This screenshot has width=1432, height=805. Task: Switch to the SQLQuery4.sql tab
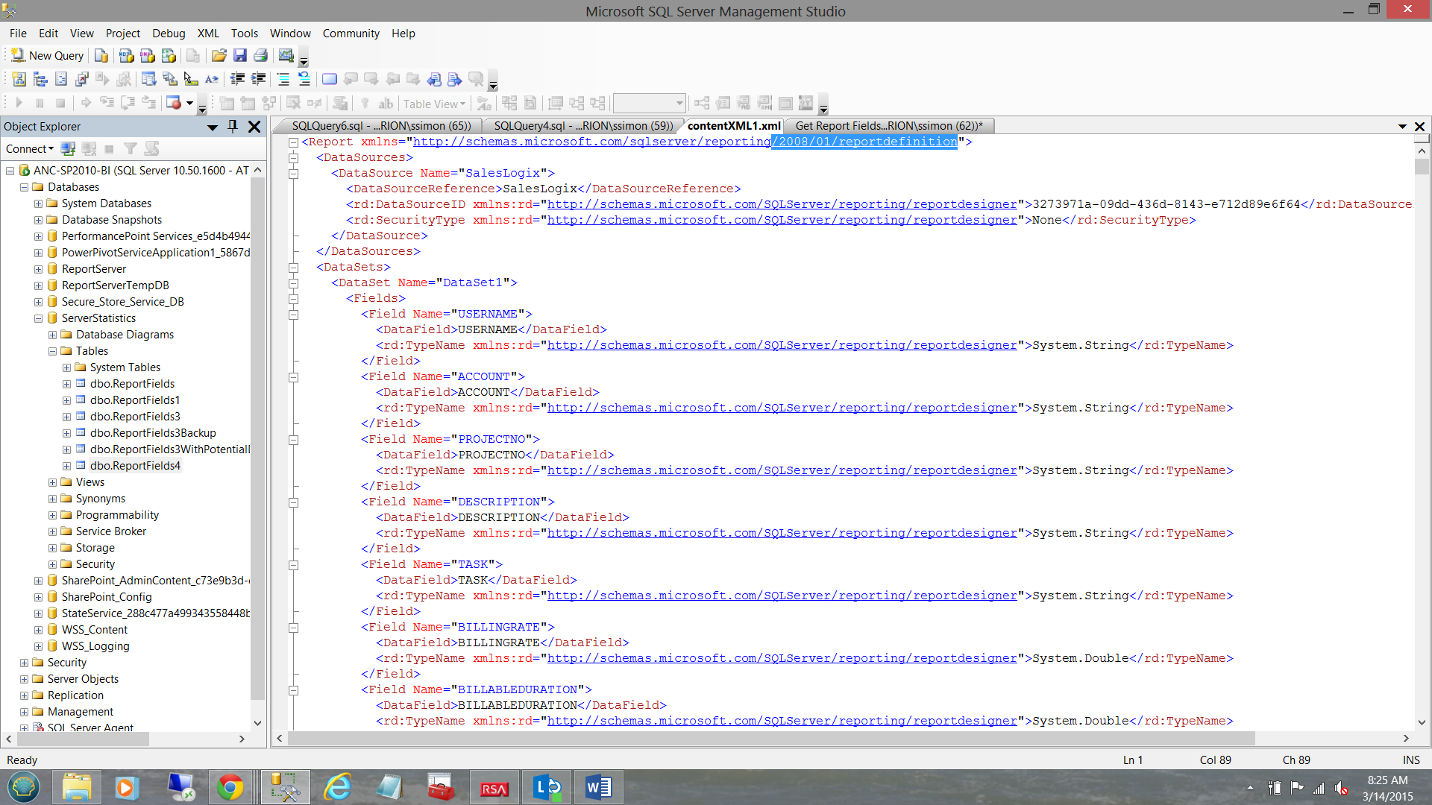click(x=582, y=126)
